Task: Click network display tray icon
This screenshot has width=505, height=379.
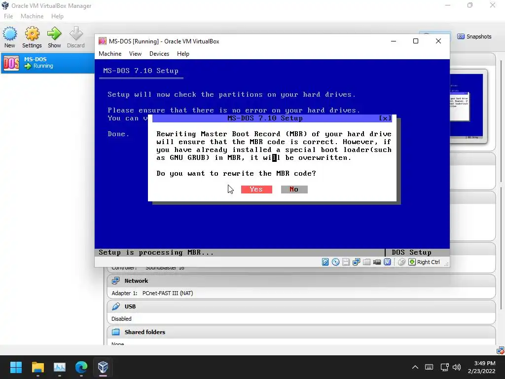Action: coord(445,367)
